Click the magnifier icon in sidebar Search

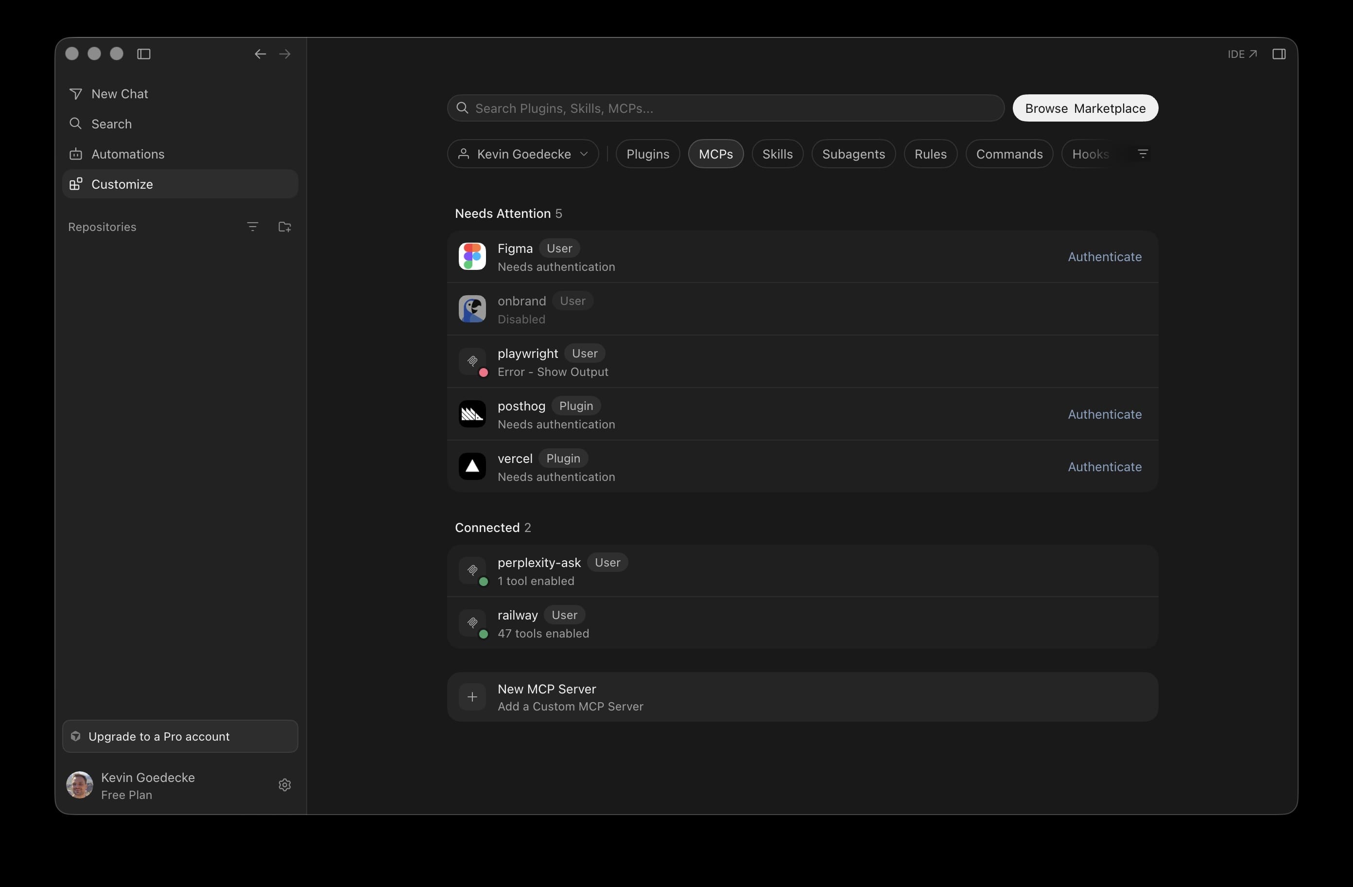75,124
